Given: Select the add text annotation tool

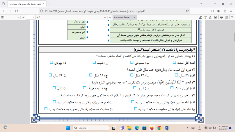Looking at the screenshot, I should click(205, 17).
